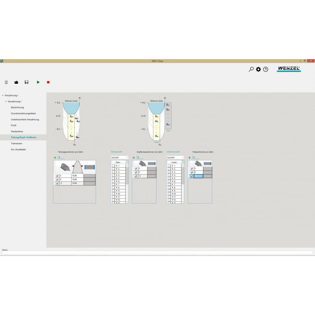Collapse the nested Verzahnung I tree node

(x=6, y=101)
